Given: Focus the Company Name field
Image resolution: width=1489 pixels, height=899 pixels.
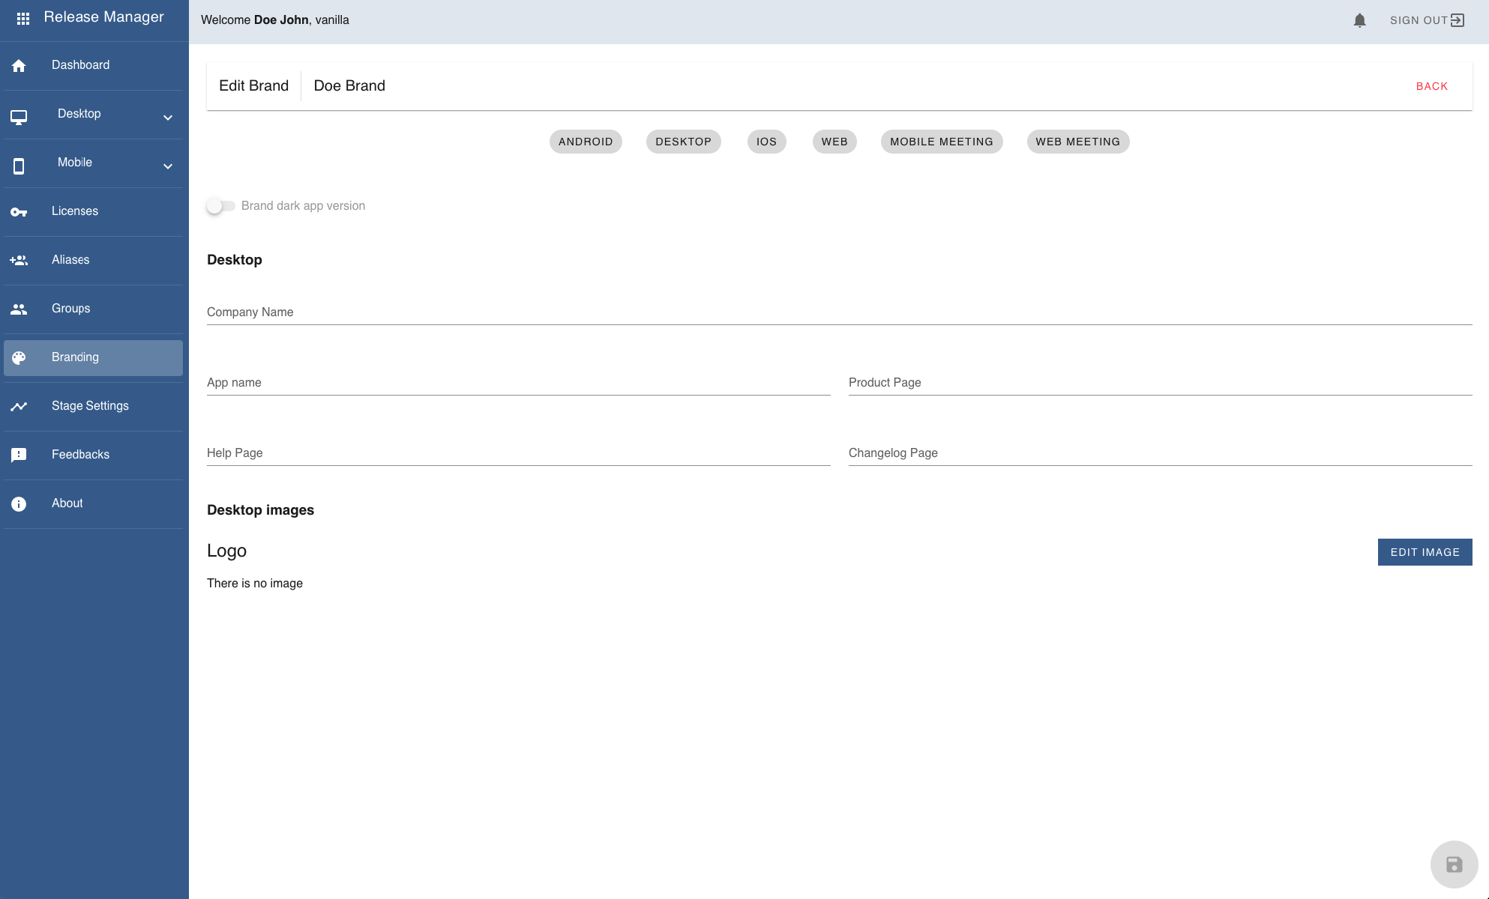Looking at the screenshot, I should (x=839, y=312).
